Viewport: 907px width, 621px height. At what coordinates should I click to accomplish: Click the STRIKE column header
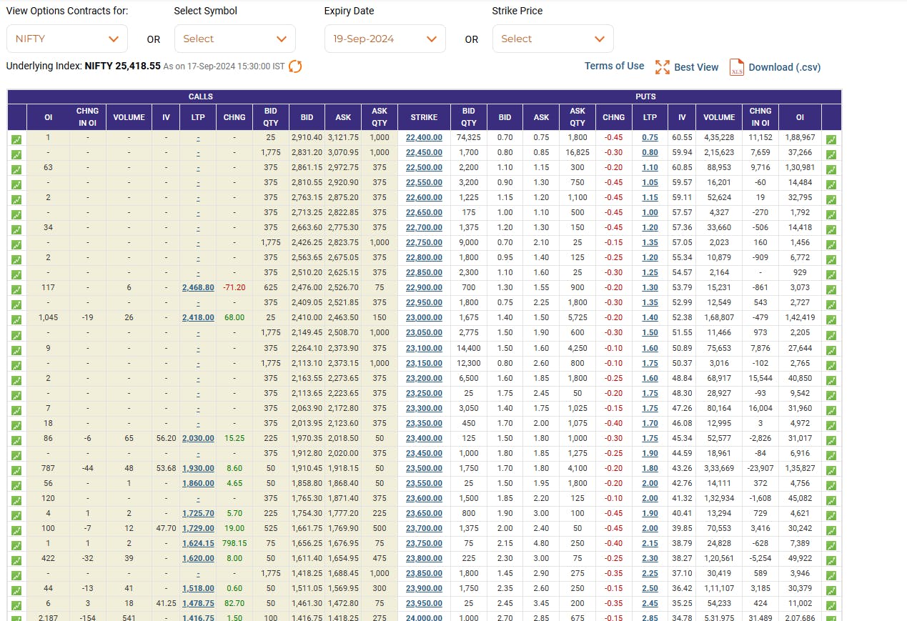tap(424, 117)
